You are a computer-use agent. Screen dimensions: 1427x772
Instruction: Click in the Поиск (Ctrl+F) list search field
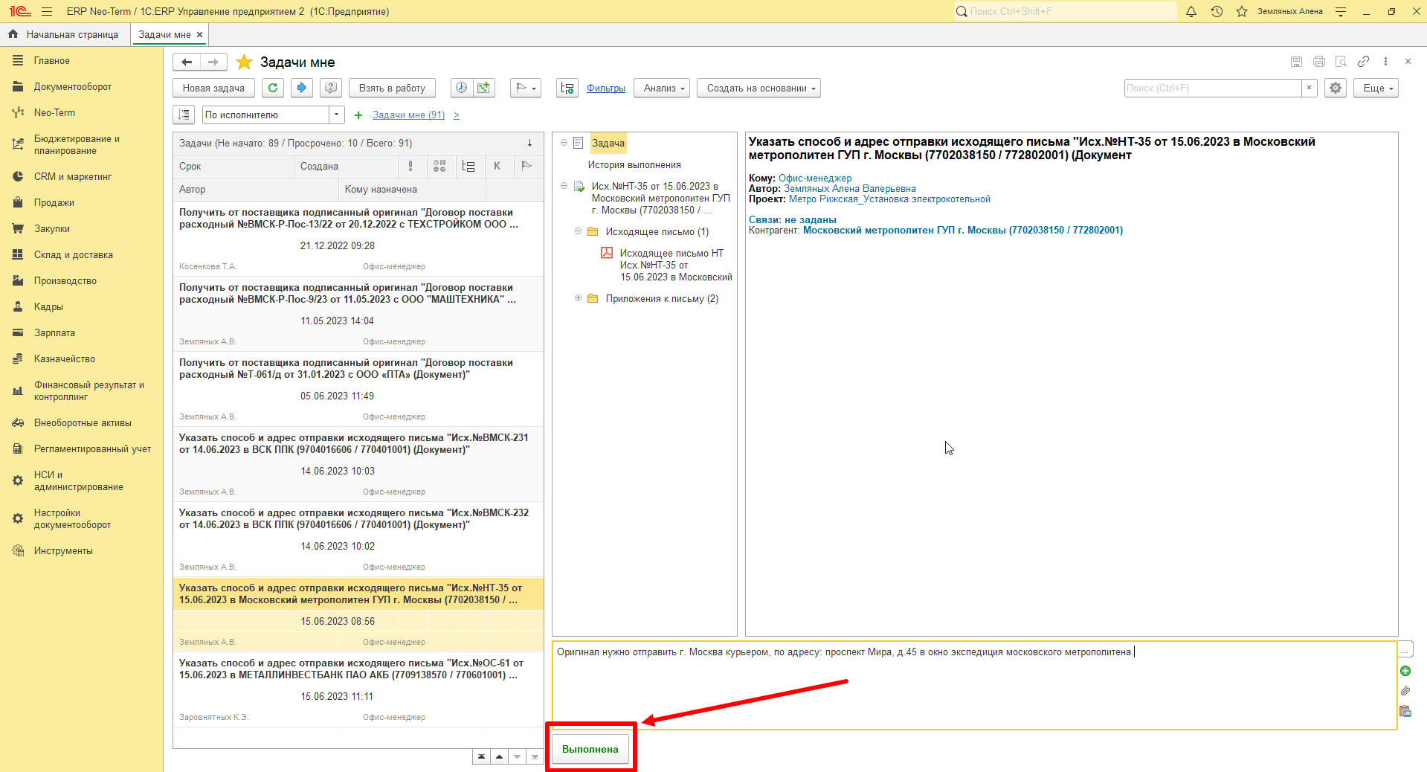tap(1212, 88)
